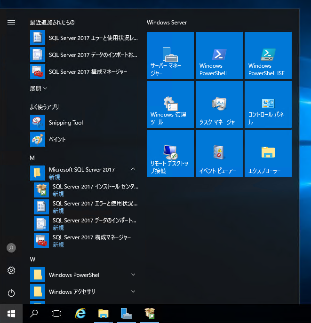Click the Windows Server tile group title

[x=167, y=23]
